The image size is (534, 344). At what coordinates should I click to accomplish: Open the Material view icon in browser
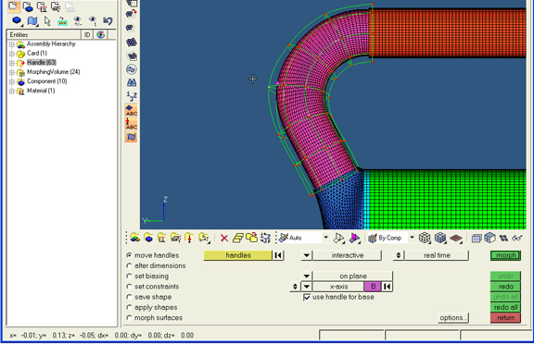[x=42, y=6]
